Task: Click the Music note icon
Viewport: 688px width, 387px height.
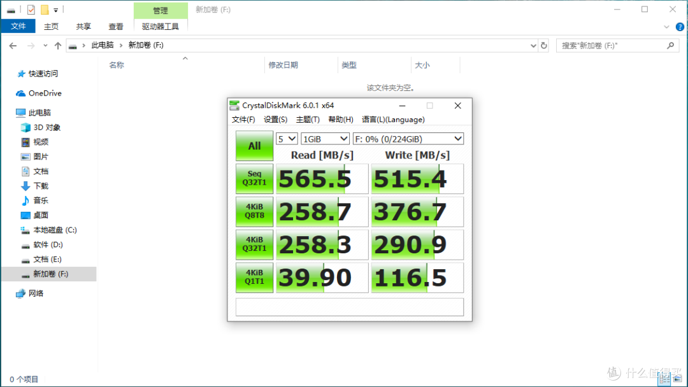Action: tap(25, 201)
